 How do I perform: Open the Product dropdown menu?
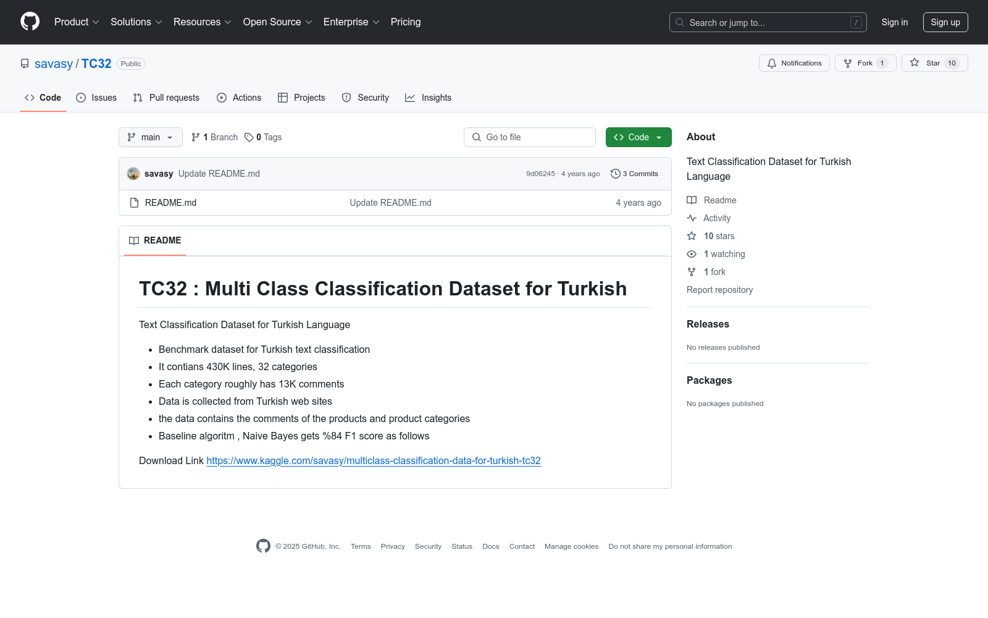[x=77, y=22]
